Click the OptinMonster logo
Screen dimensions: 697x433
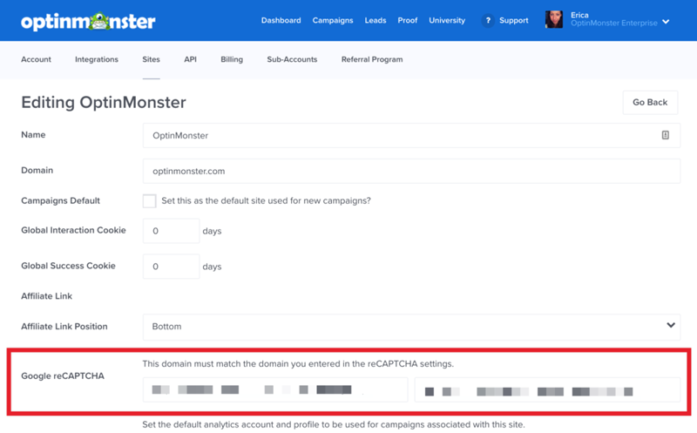point(88,21)
